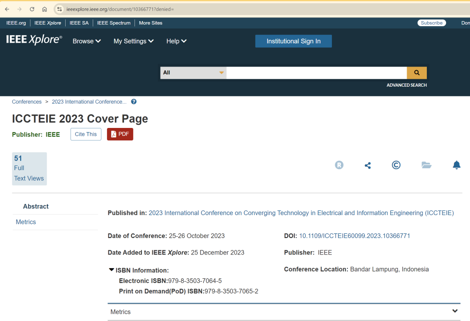Open the help question mark icon near breadcrumb

coord(134,102)
